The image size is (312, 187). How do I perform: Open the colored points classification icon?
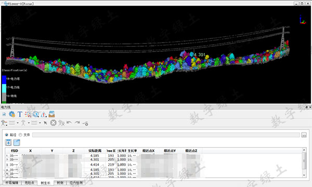[28, 114]
